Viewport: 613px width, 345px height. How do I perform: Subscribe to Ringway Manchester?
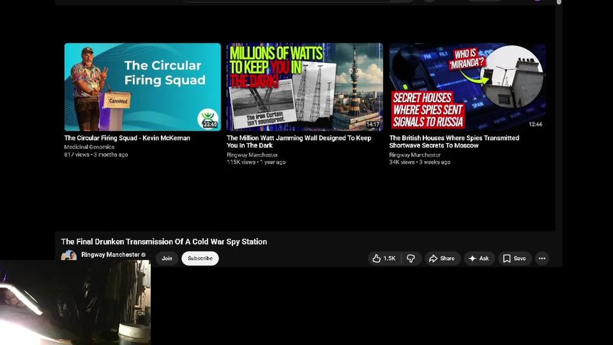tap(200, 258)
